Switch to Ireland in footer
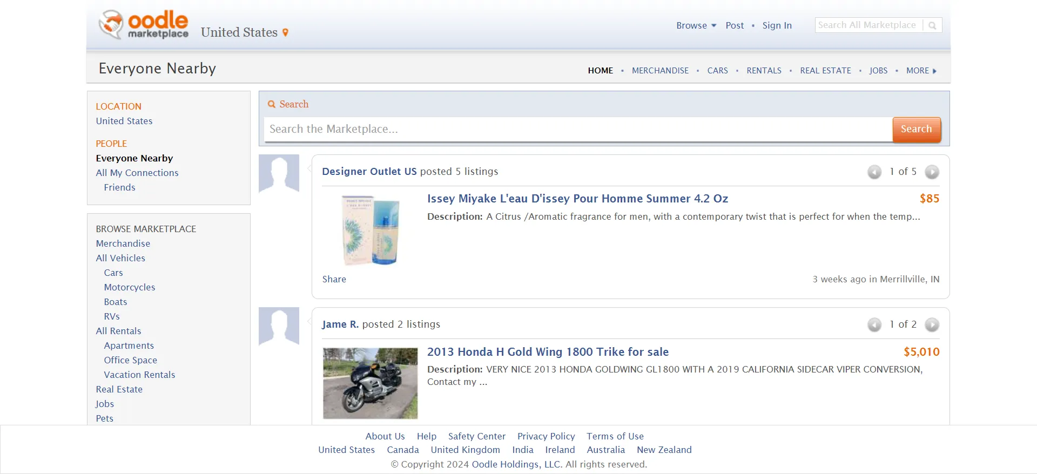The width and height of the screenshot is (1037, 474). click(x=560, y=450)
